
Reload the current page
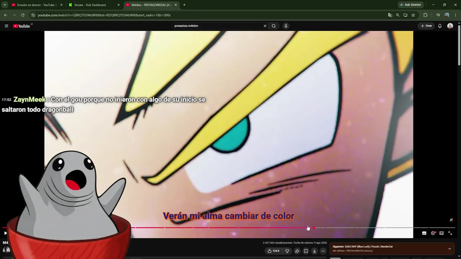[23, 15]
